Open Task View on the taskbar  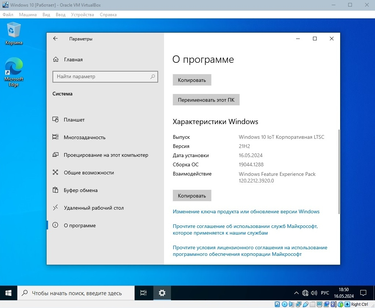[143, 293]
